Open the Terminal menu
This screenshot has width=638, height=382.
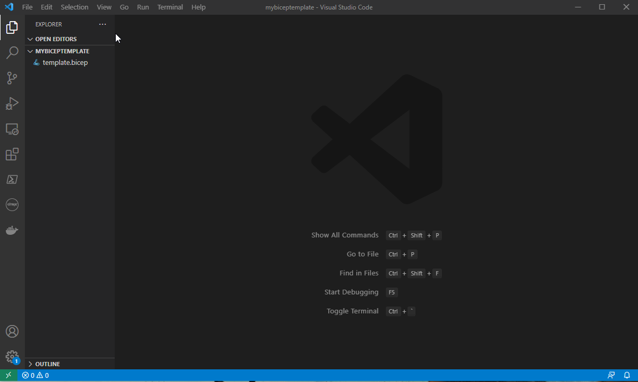[170, 7]
